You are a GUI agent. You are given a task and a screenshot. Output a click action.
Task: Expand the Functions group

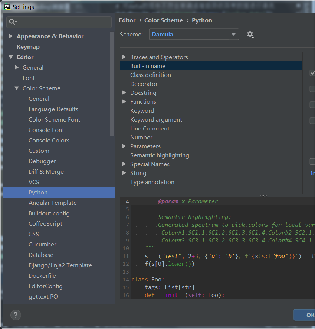[124, 101]
